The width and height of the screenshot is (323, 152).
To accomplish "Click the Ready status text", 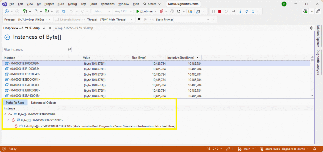I will click(12, 149).
